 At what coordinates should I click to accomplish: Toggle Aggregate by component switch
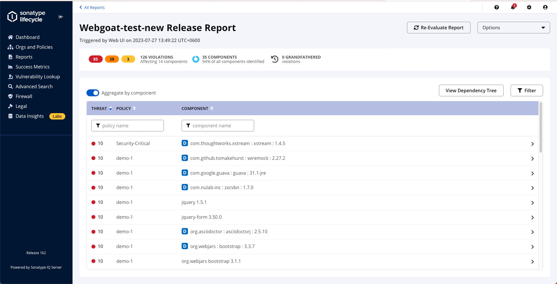tap(93, 93)
